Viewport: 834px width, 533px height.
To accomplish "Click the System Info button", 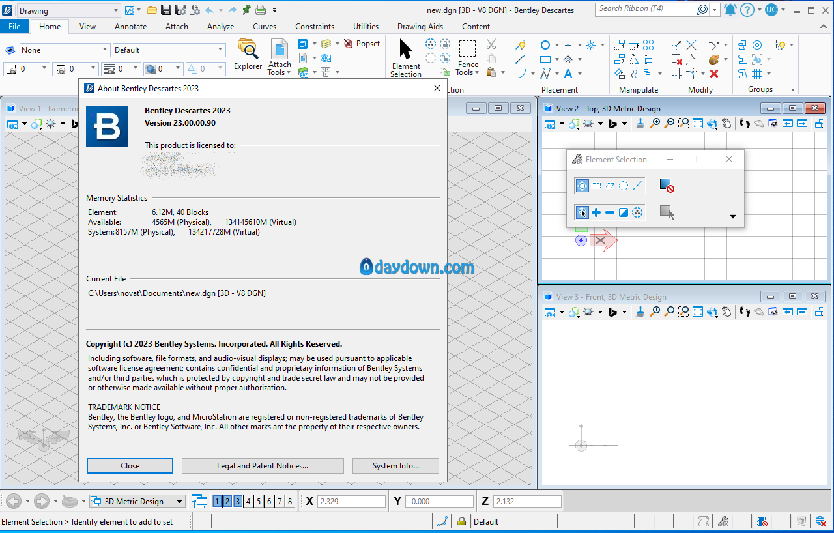I will 395,466.
